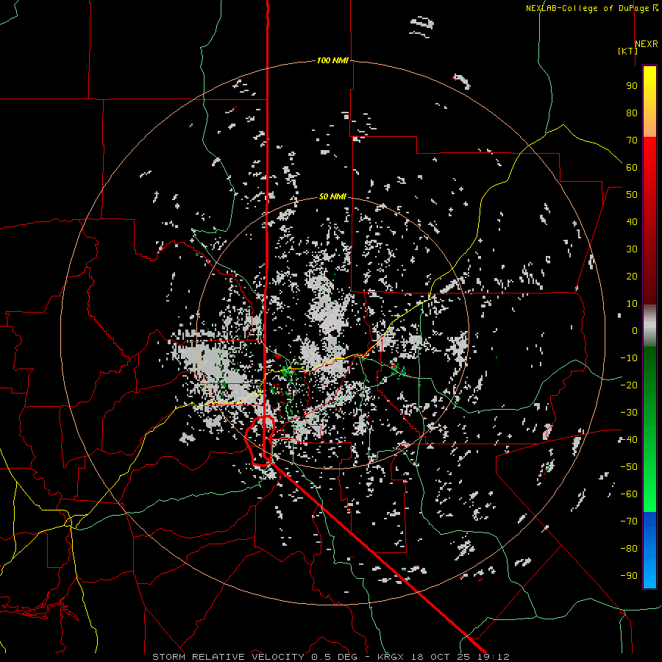Viewport: 662px width, 662px height.
Task: Click the 70 value on the velocity scale
Action: pyautogui.click(x=632, y=140)
